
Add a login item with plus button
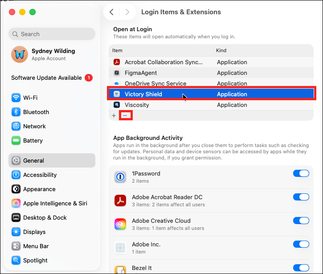[x=114, y=115]
